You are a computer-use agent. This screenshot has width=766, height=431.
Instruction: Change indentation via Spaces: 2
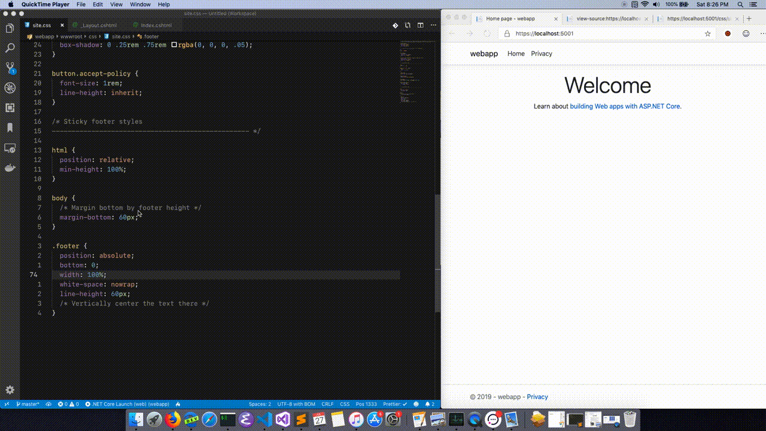pyautogui.click(x=260, y=404)
